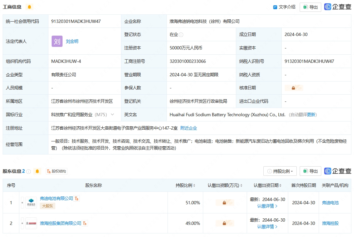Screen dimensions: 354x237
Task: Click the bell alert icon beside 工商信息
Action: pyautogui.click(x=29, y=7)
